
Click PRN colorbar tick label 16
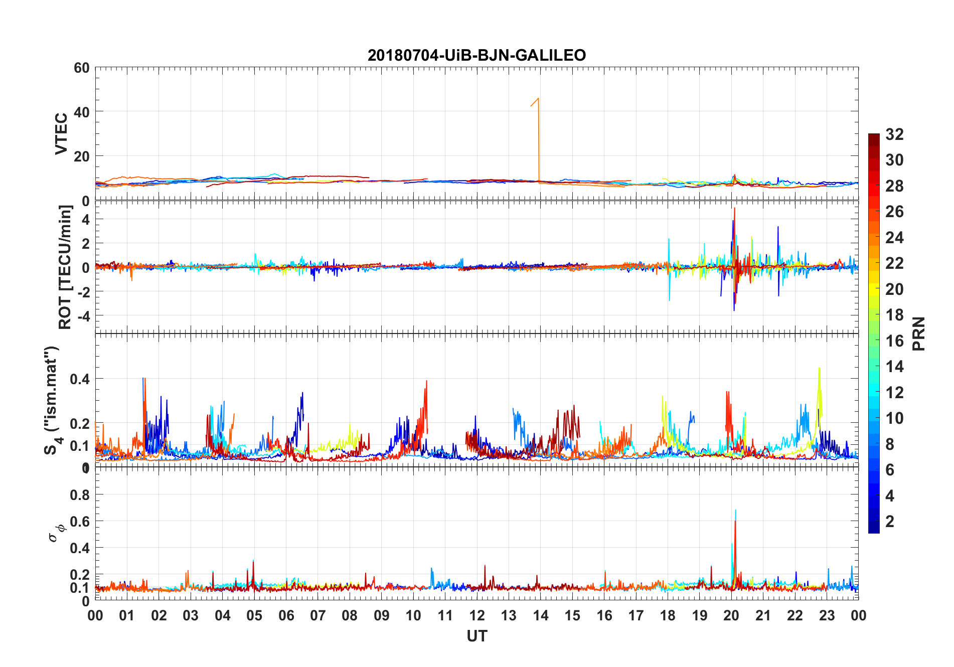click(894, 341)
